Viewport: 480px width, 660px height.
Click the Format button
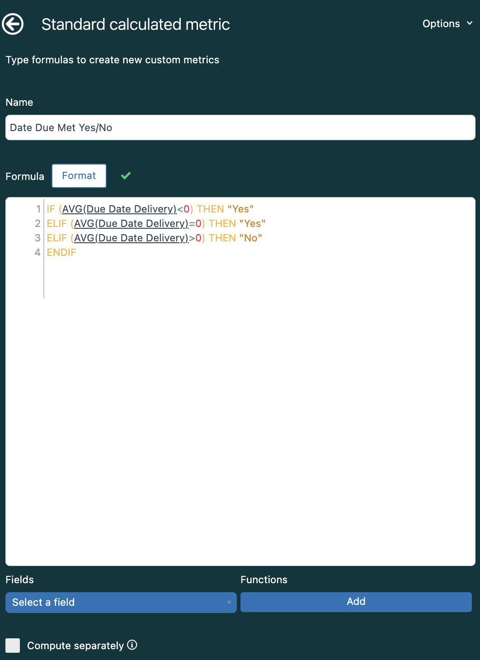click(79, 176)
